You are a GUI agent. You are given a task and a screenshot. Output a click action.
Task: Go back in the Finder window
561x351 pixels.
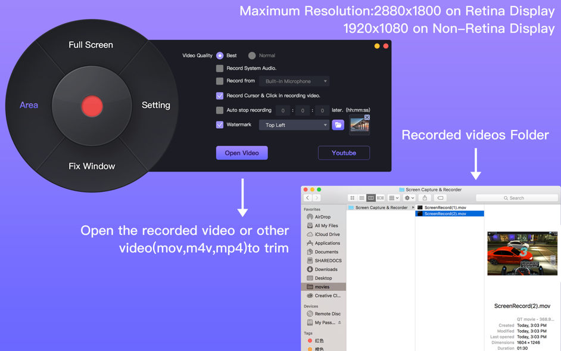pyautogui.click(x=308, y=198)
